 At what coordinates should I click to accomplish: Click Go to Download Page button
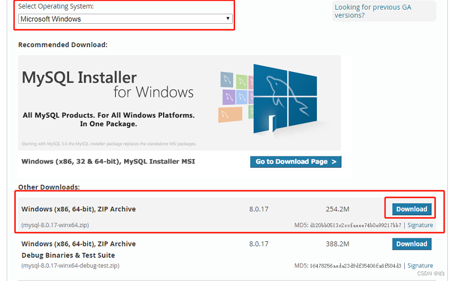(296, 161)
